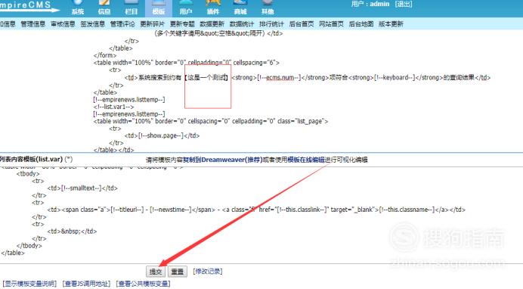Open [查看JS调用地址] link
Screen dimensions: 523x289
point(86,284)
